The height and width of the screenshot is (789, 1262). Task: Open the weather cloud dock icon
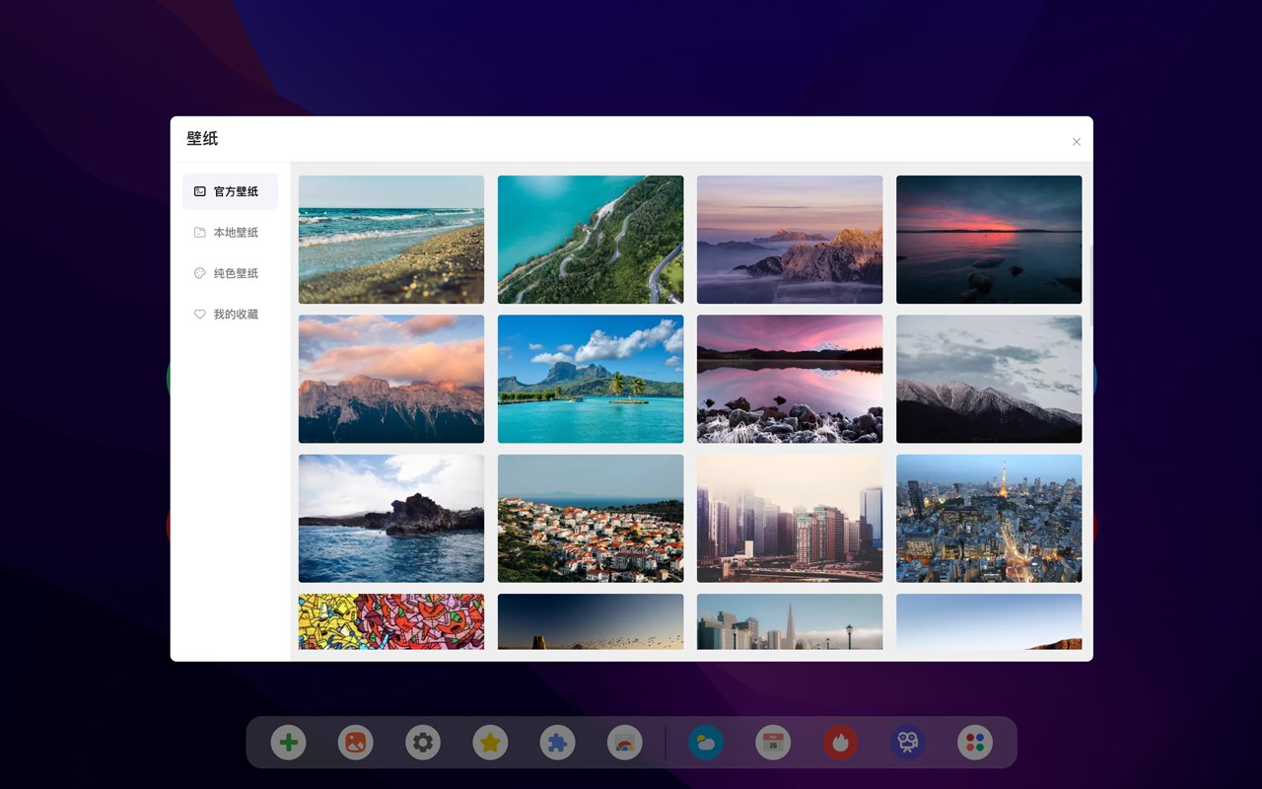706,743
